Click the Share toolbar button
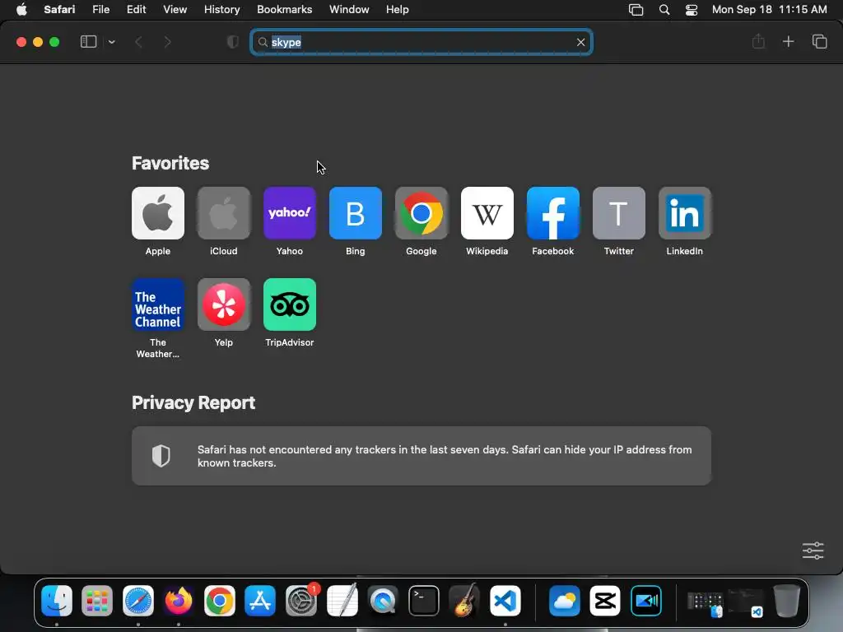Screen dimensions: 843x632 click(758, 41)
